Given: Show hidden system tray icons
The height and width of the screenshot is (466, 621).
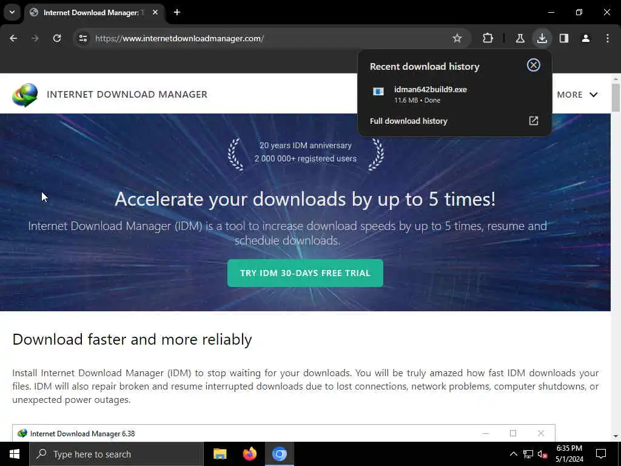Looking at the screenshot, I should point(513,454).
